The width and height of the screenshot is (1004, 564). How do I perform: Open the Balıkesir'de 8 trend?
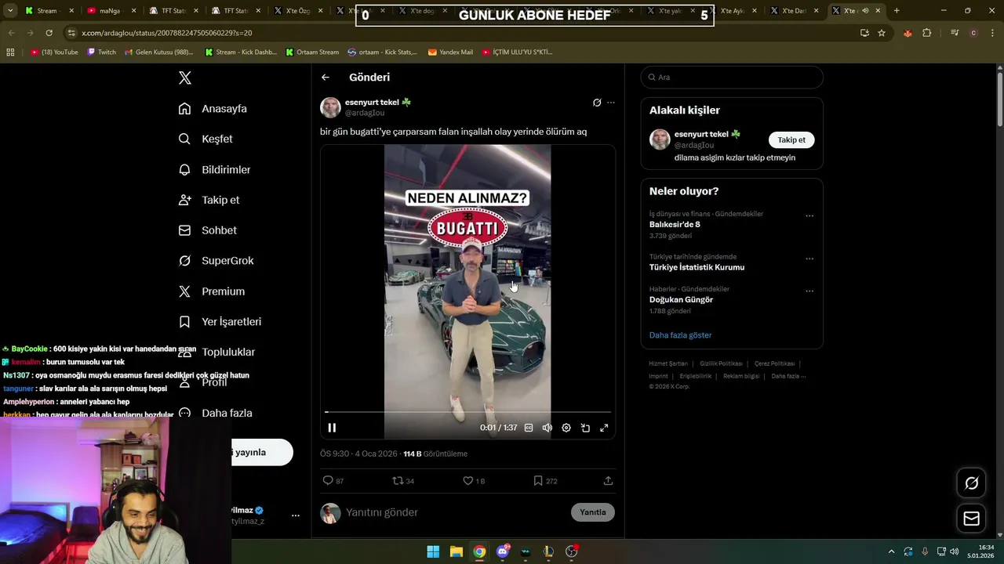coord(675,225)
